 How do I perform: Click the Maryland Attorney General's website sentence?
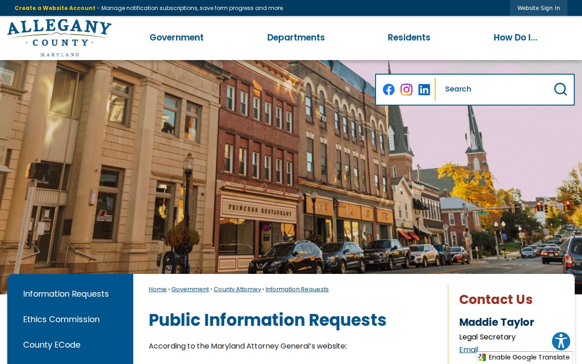click(247, 346)
